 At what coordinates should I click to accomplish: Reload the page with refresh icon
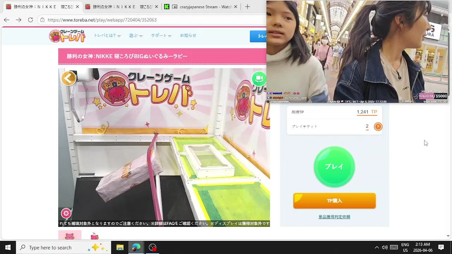pyautogui.click(x=30, y=20)
